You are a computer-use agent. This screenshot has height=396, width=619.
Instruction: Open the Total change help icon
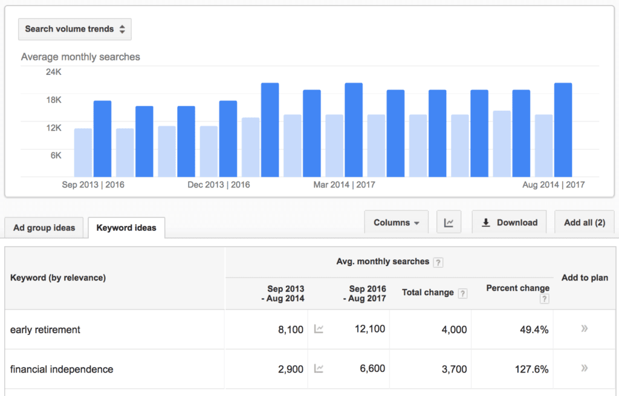pos(462,293)
